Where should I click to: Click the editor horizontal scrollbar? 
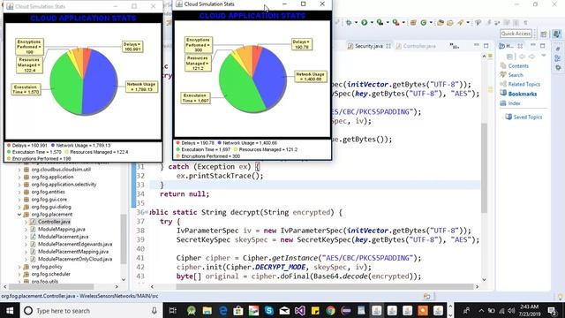[x=324, y=286]
